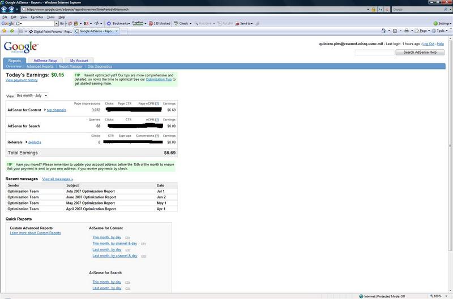The width and height of the screenshot is (453, 299).
Task: Open the Google Toolbar search box dropdown
Action: (x=56, y=23)
